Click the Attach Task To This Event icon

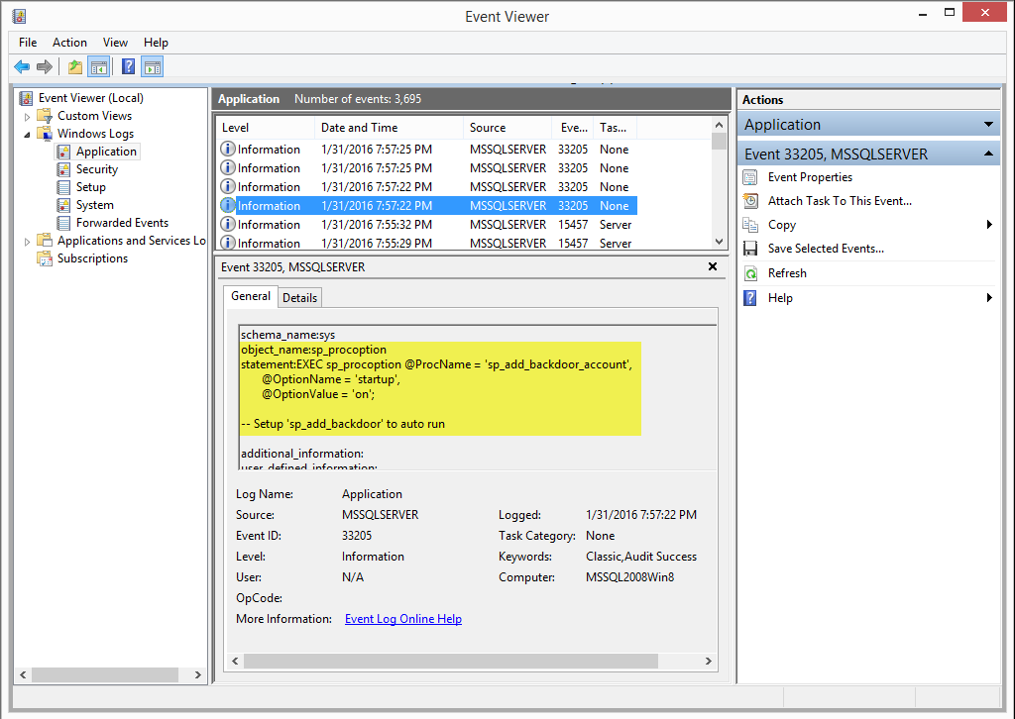click(x=750, y=201)
